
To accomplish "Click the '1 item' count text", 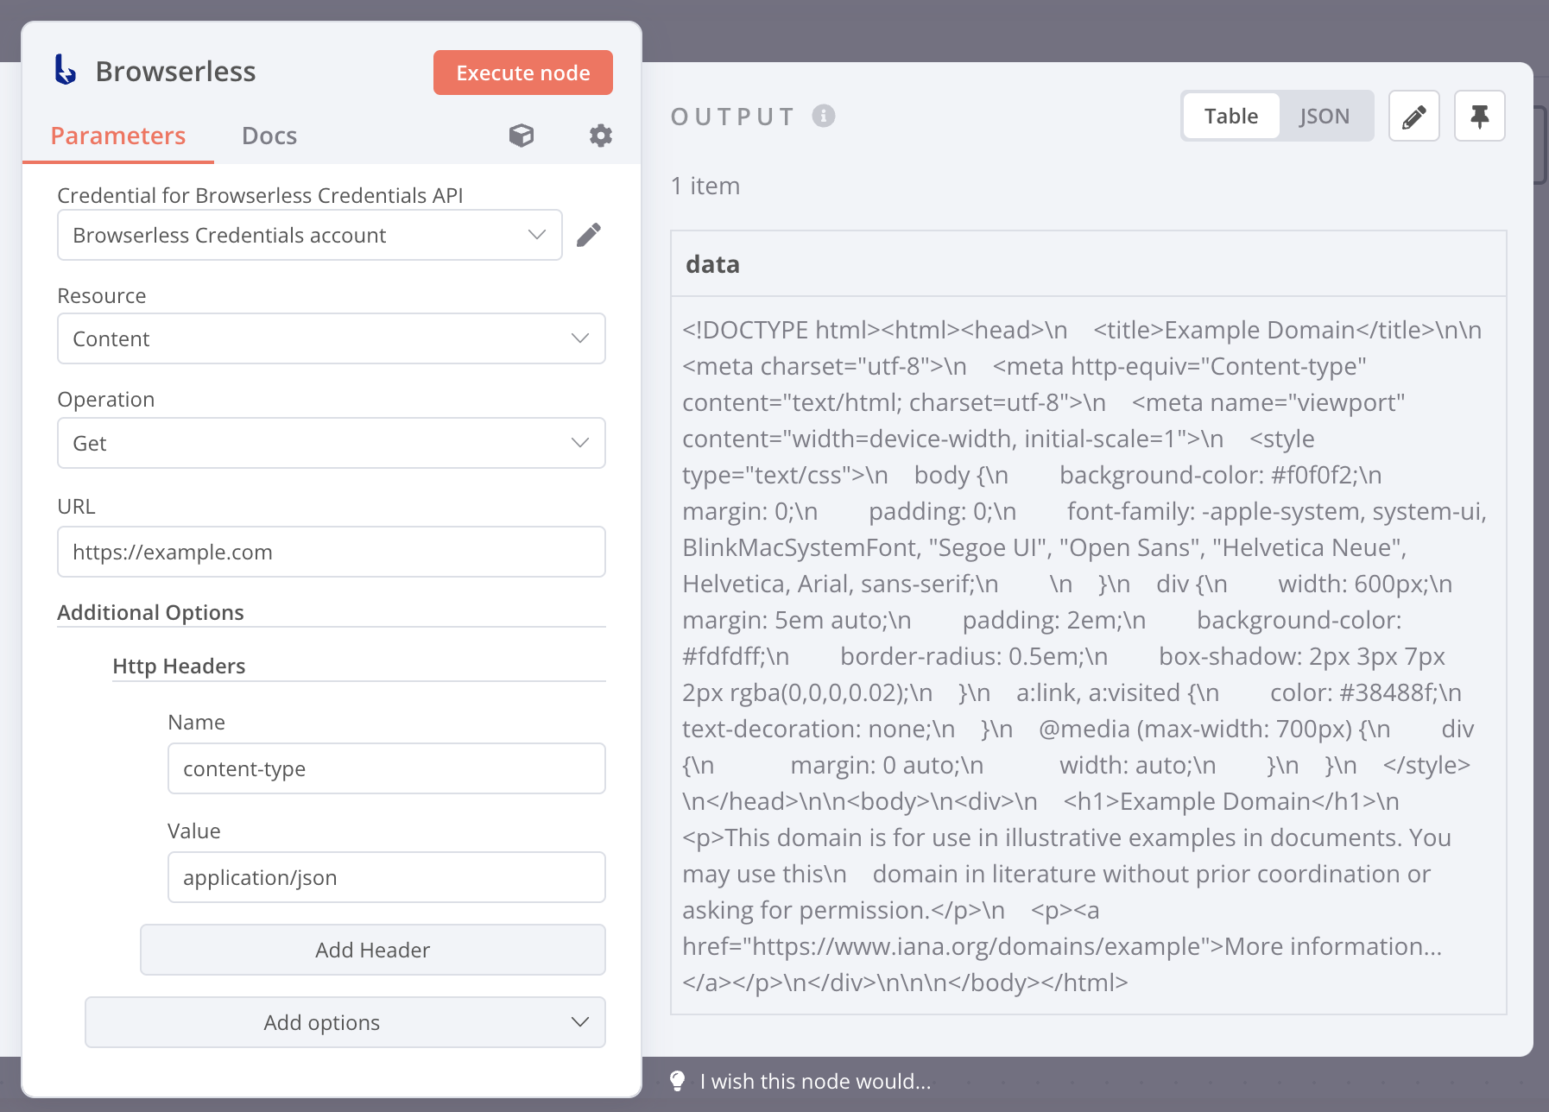I will click(x=705, y=186).
